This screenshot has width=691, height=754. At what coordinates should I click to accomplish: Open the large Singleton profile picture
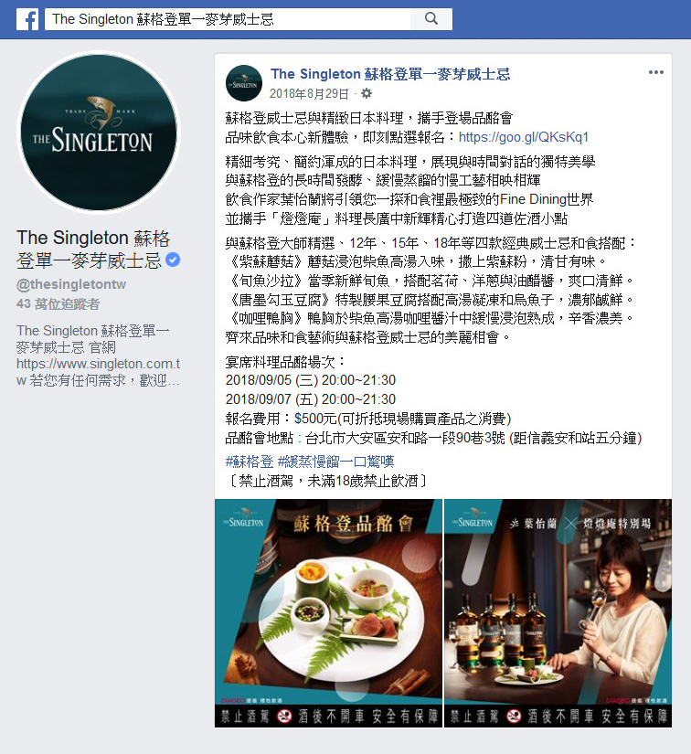tap(99, 133)
